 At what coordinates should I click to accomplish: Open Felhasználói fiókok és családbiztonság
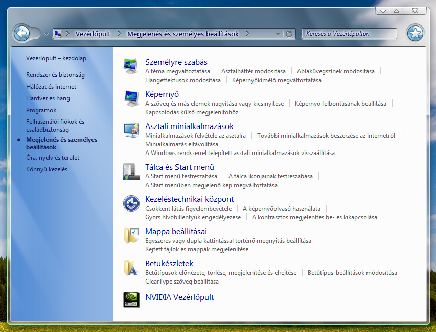coord(55,125)
